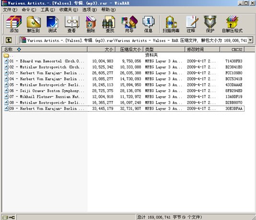The image size is (256, 220).
Task: Open the 工具(S) menu
Action: [x=47, y=10]
